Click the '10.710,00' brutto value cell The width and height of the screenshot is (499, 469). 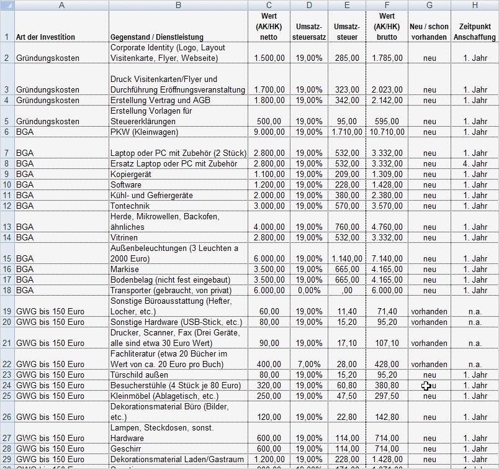point(387,132)
